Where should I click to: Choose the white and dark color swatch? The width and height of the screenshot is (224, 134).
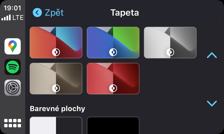(56, 125)
